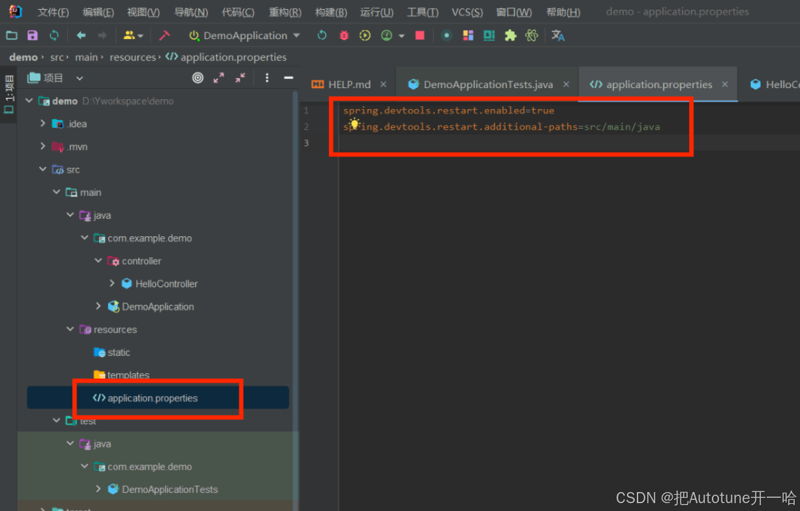
Task: Launch the Profiler gauge icon
Action: click(x=386, y=35)
